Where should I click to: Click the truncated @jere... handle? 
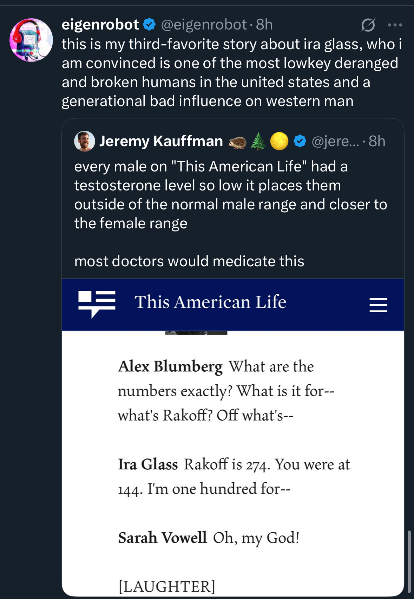pos(335,141)
